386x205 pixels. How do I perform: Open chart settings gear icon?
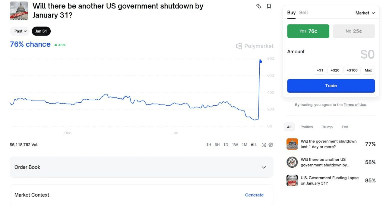click(x=271, y=145)
